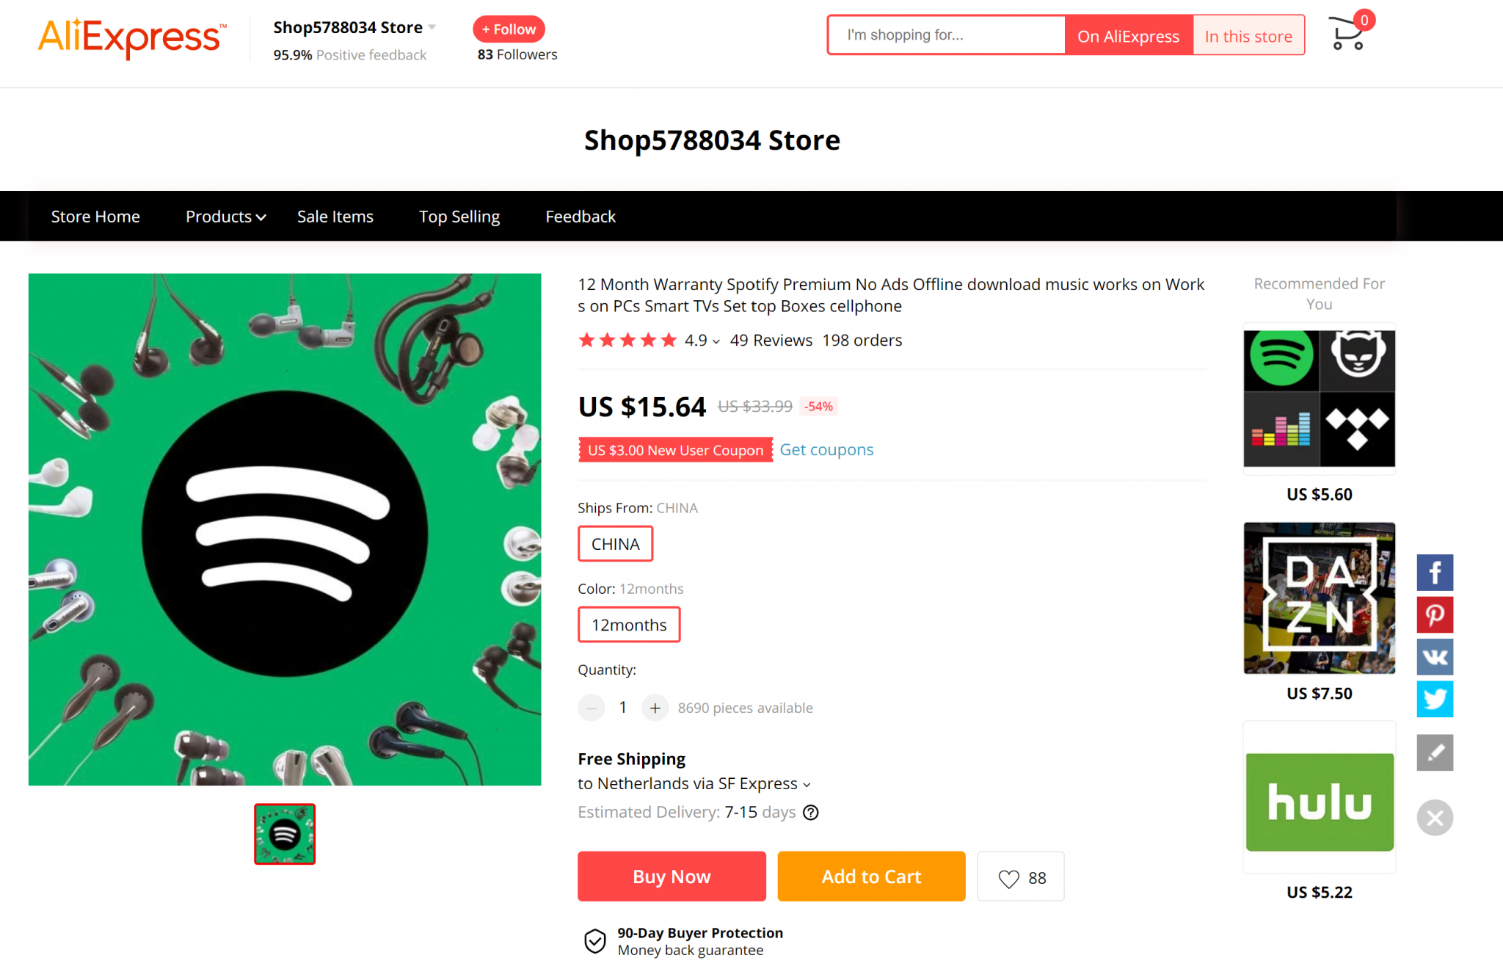The image size is (1503, 980).
Task: Open the Feedback tab
Action: [x=581, y=217]
